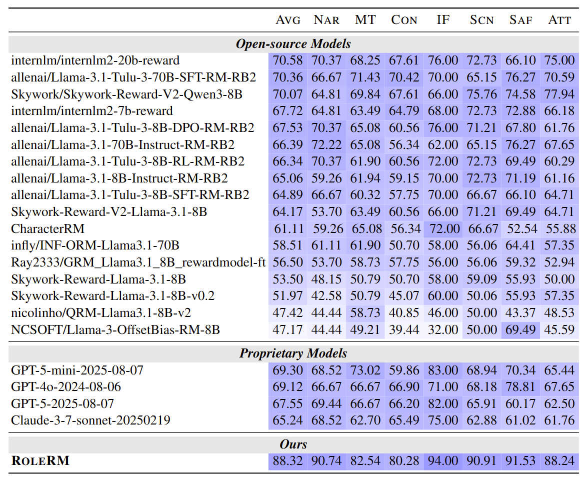This screenshot has height=477, width=588.
Task: Click GPT-4o average value 69.12
Action: [x=287, y=387]
